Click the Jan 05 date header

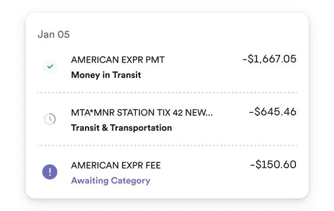[54, 35]
